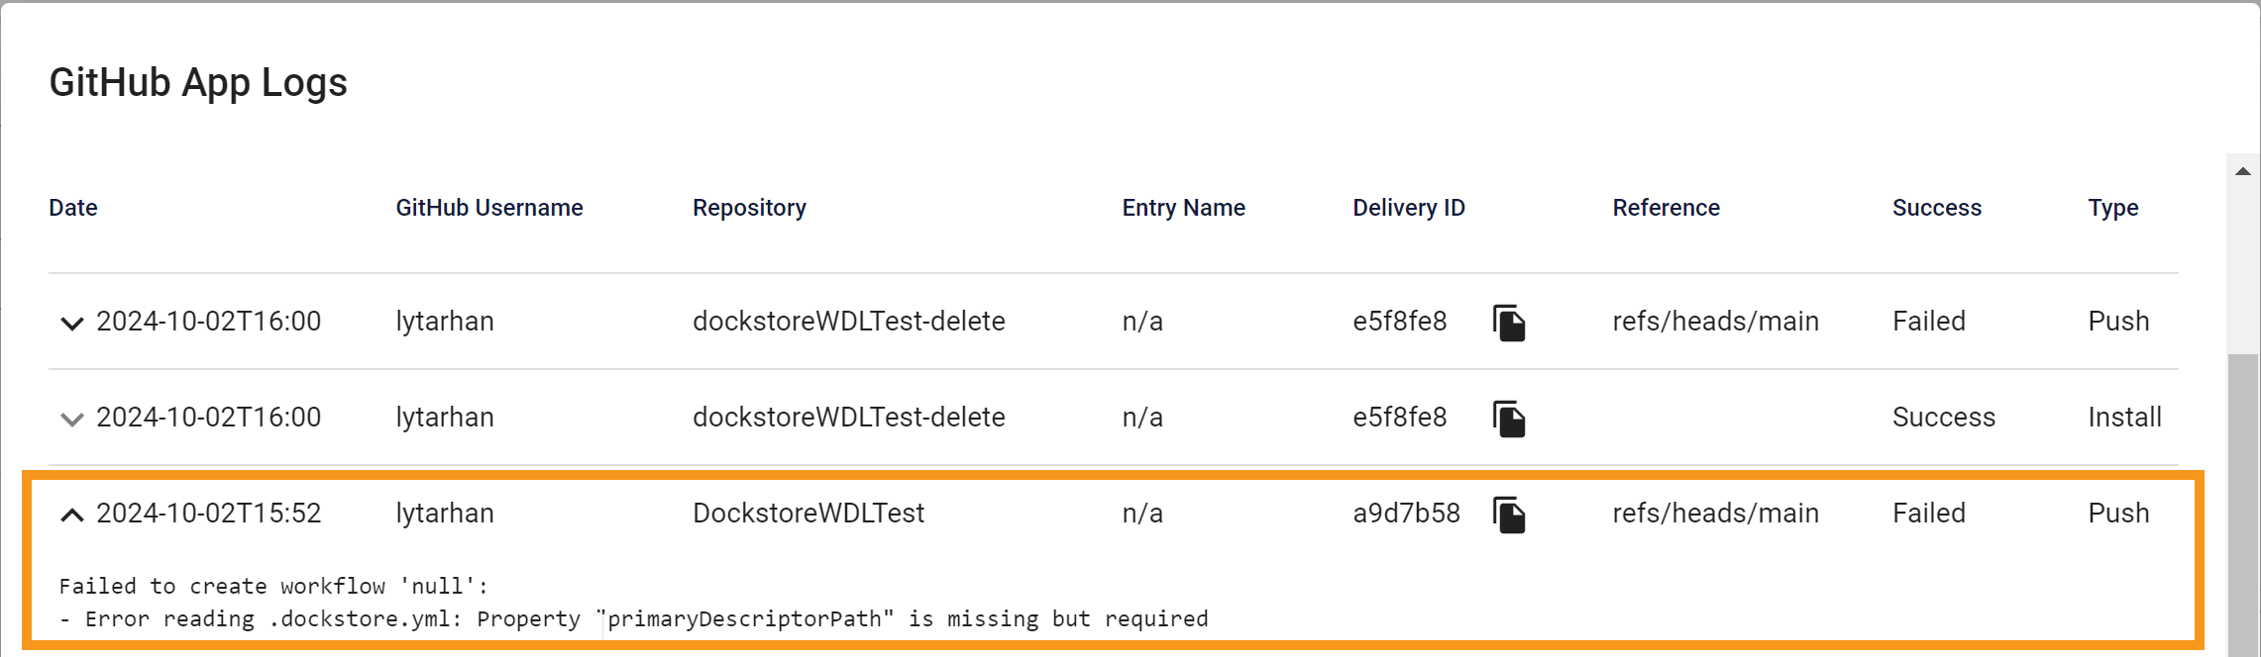2261x657 pixels.
Task: Copy delivery ID a9d7b58
Action: 1508,515
